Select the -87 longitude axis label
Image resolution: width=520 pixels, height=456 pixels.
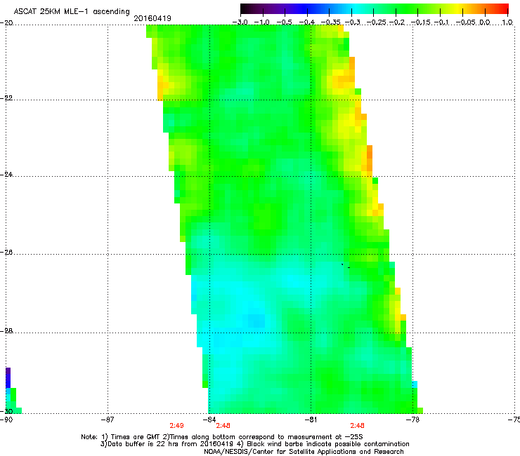click(x=108, y=420)
